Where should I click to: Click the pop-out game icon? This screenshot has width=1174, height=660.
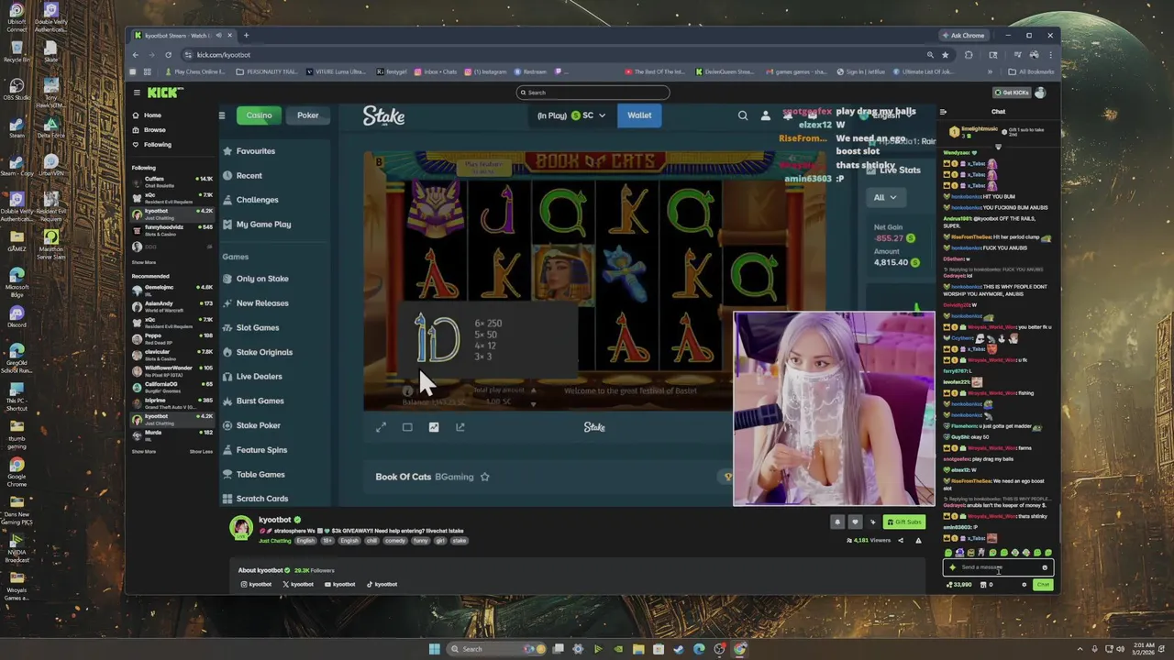point(460,427)
